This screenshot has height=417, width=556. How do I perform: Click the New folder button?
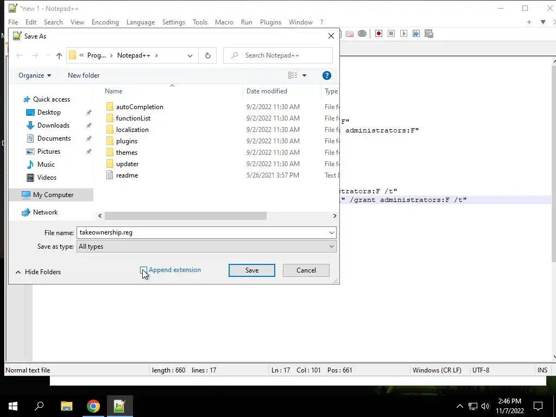[x=84, y=75]
